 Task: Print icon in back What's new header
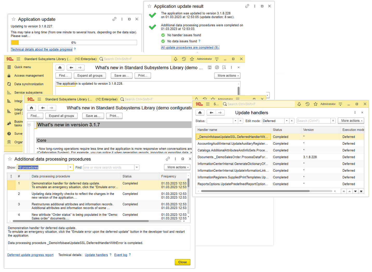pyautogui.click(x=217, y=67)
